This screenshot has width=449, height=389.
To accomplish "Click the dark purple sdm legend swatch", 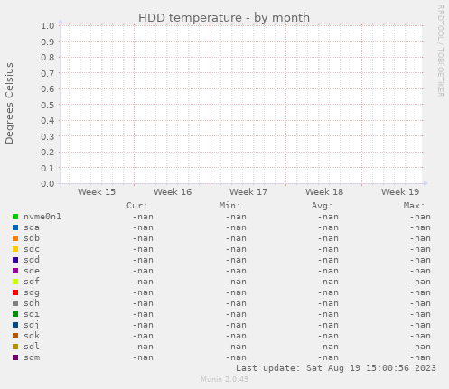I will pyautogui.click(x=15, y=357).
